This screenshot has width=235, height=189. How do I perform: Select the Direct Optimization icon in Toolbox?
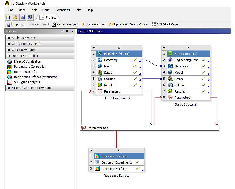(10, 62)
